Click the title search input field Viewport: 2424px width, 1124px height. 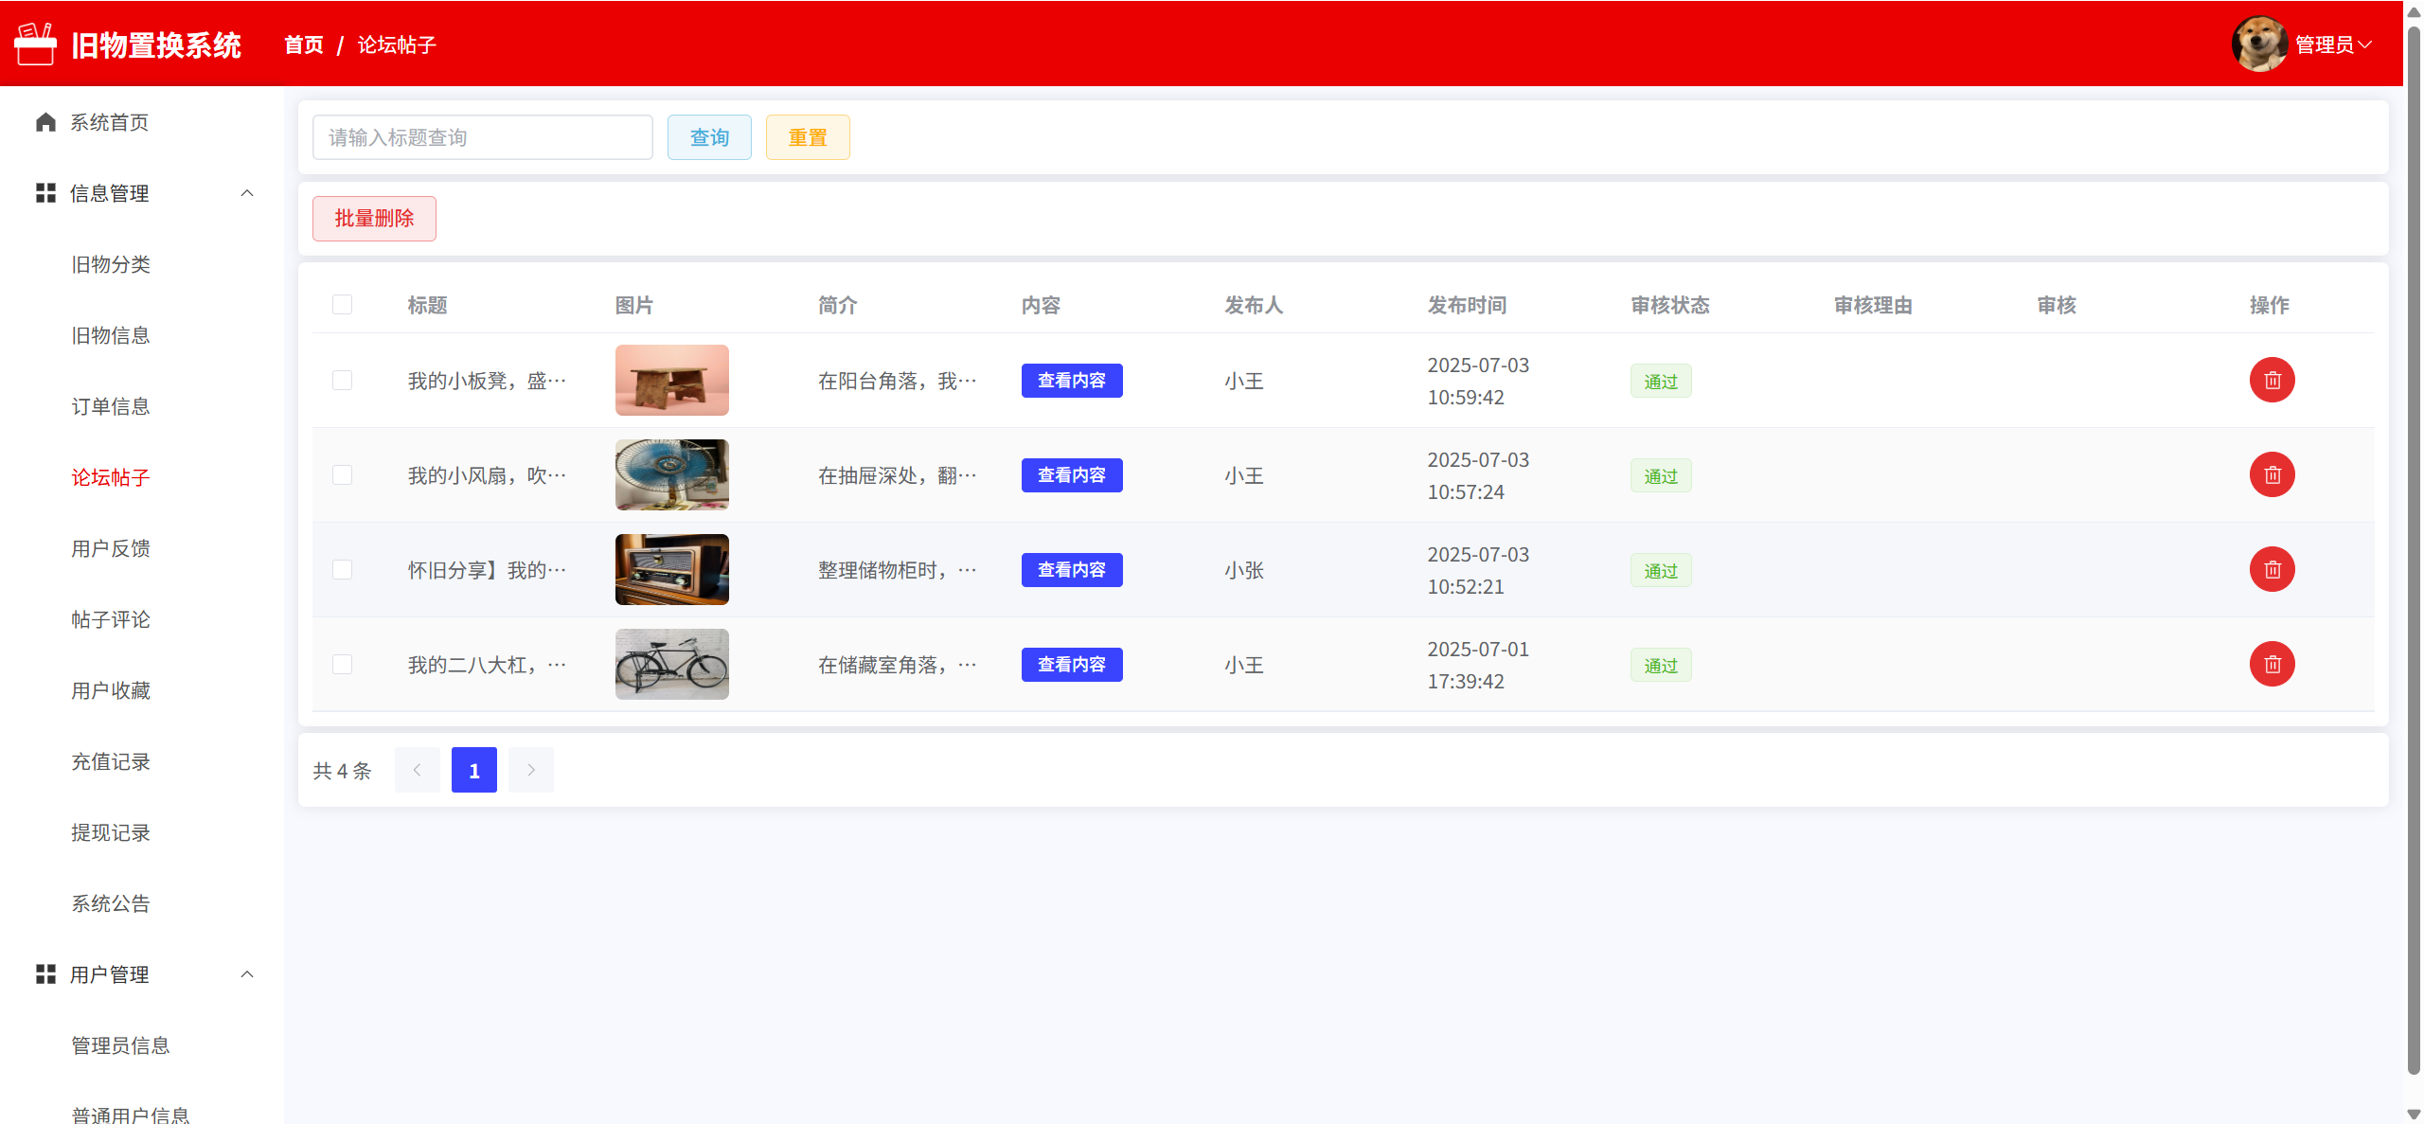(482, 137)
